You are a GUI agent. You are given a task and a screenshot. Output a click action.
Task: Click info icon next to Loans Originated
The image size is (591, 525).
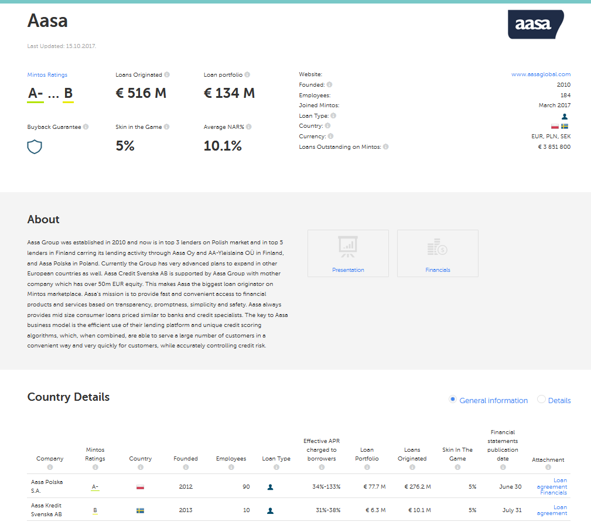point(167,75)
